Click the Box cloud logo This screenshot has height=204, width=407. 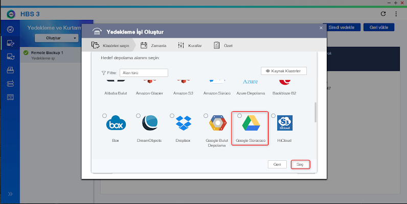click(116, 123)
